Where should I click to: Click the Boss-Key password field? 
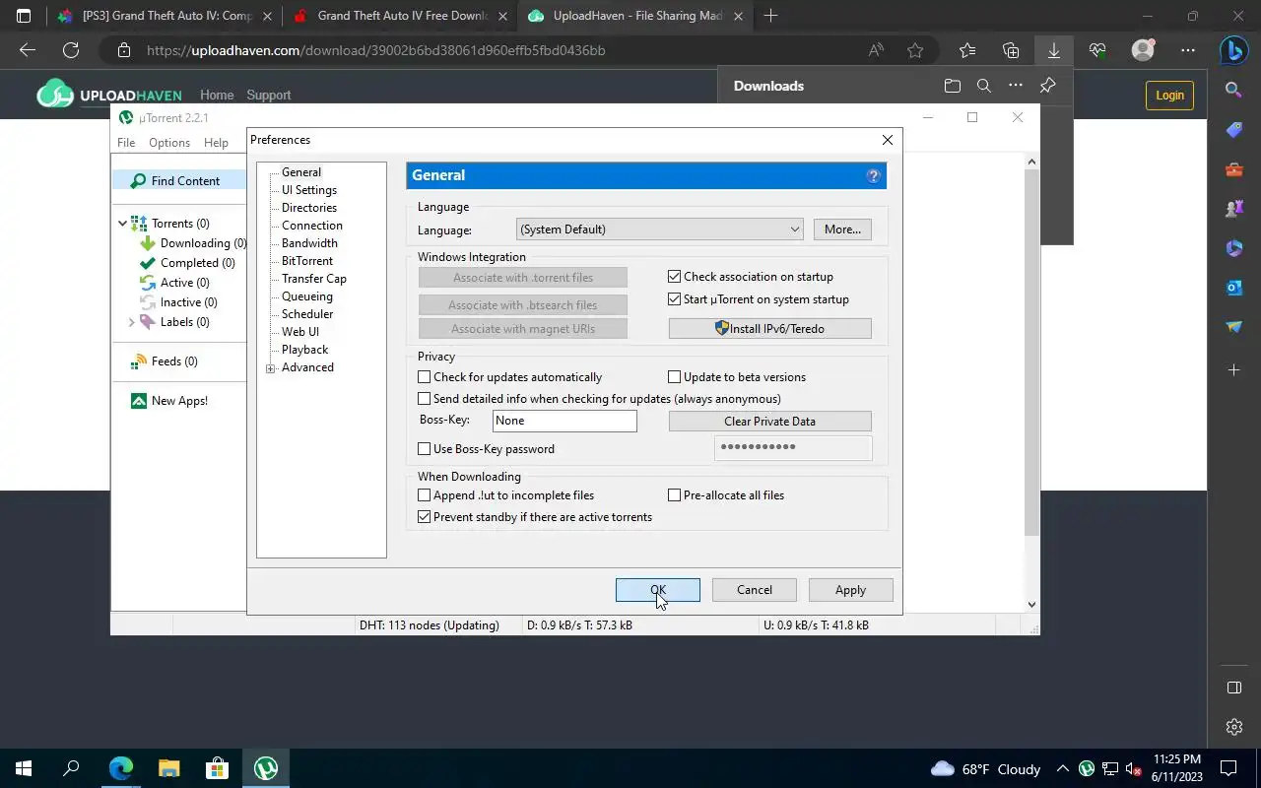pyautogui.click(x=793, y=447)
